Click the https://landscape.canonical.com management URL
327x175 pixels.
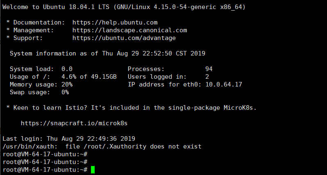129,30
